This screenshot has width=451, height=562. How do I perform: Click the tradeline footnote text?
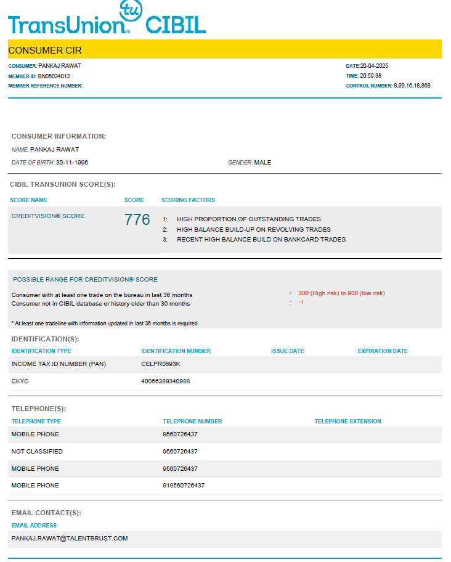[x=105, y=324]
